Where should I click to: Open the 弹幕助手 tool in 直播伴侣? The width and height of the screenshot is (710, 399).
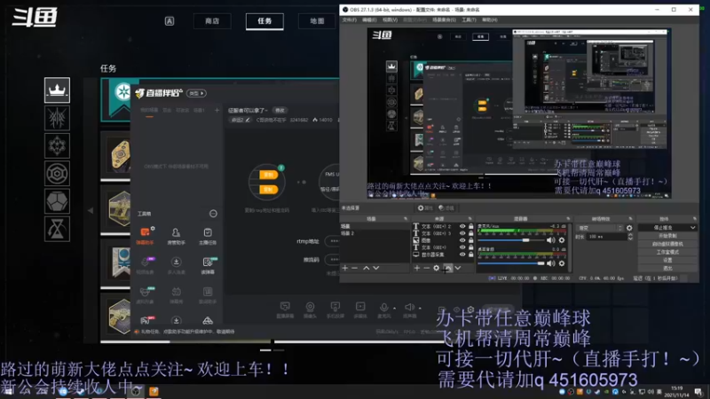[145, 236]
